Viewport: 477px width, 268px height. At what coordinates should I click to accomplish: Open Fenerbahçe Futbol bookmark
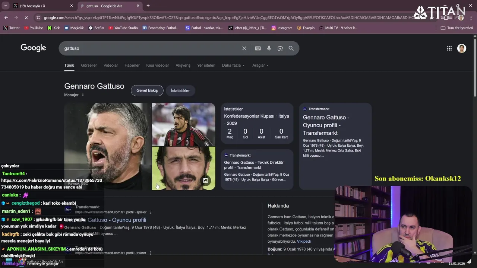(161, 28)
